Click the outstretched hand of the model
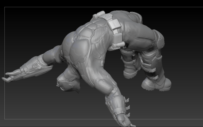203x127 pixels. coord(11,76)
